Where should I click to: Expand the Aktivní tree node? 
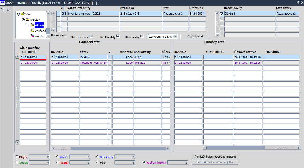point(28,25)
